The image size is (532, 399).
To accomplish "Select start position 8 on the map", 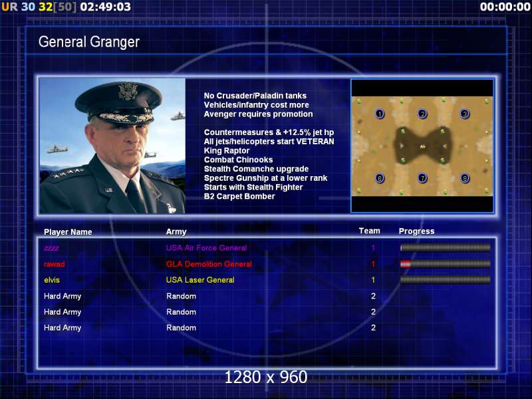I will 465,178.
